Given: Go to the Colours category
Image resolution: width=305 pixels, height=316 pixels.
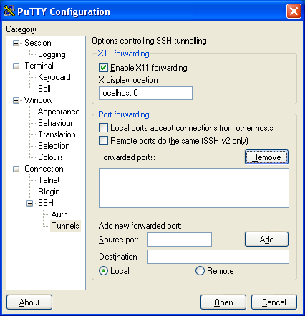Looking at the screenshot, I should click(x=51, y=157).
